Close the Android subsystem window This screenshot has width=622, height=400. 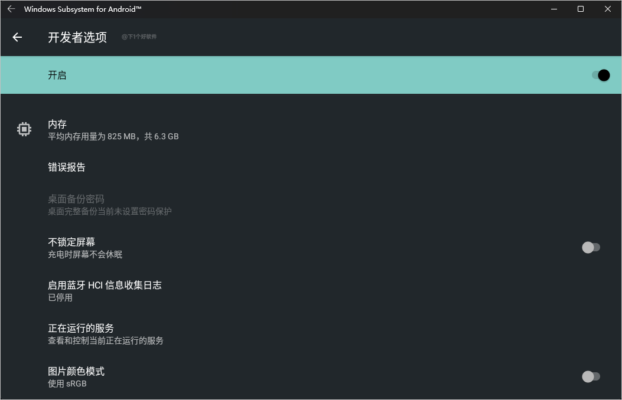tap(608, 9)
